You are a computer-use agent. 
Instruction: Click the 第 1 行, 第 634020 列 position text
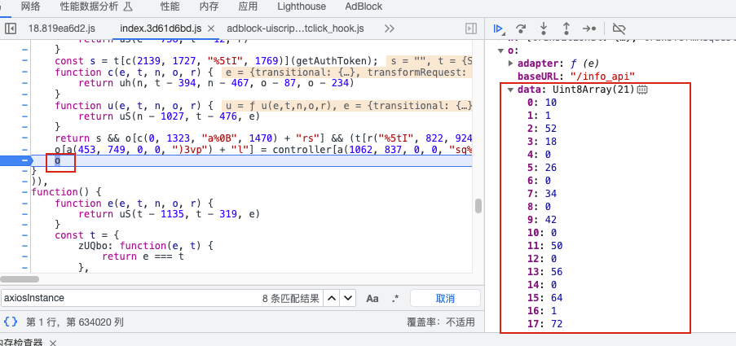pyautogui.click(x=75, y=322)
